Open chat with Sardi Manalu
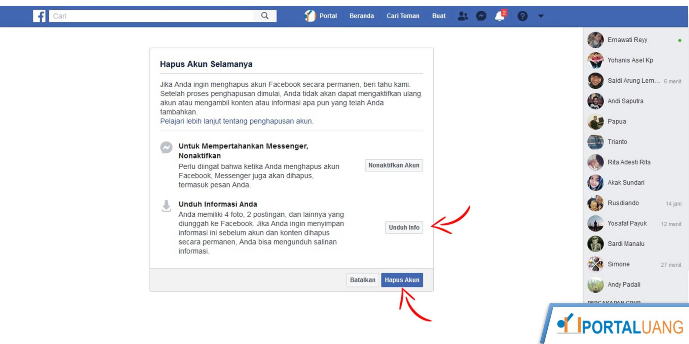The width and height of the screenshot is (689, 344). coord(636,244)
